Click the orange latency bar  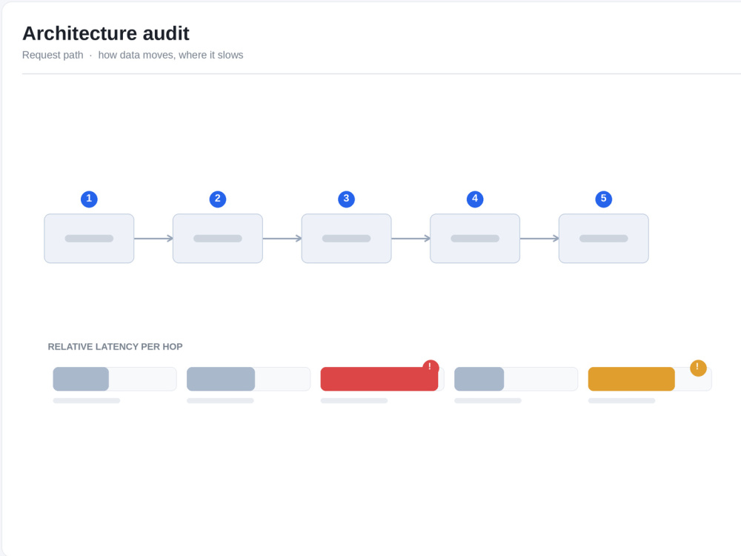click(631, 379)
